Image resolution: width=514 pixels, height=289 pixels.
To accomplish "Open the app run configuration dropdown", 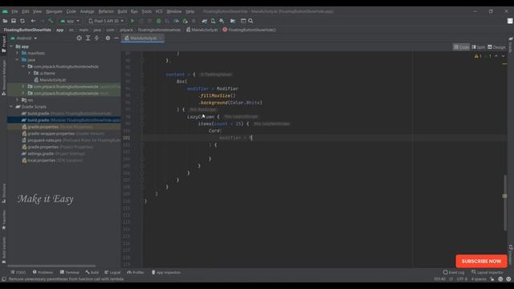I will pos(70,21).
